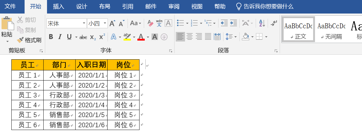Apply the character border icon
Screen dimensions: 362x134
(x=168, y=23)
